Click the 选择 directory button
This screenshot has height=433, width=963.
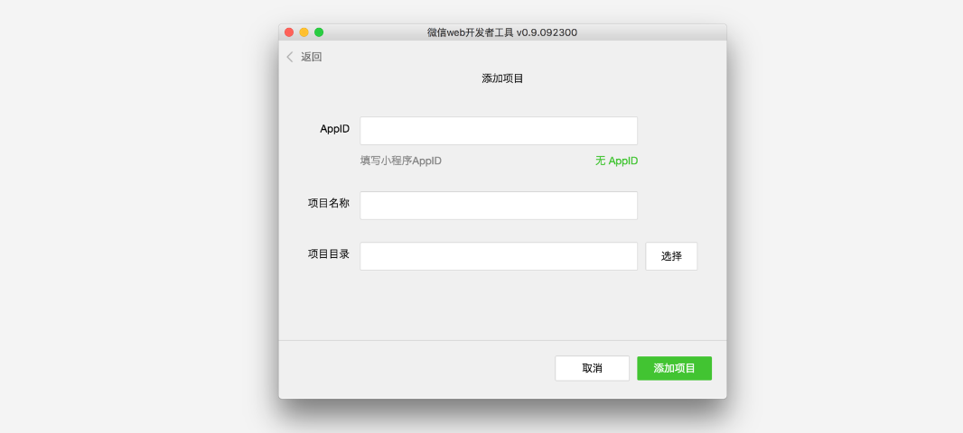point(671,256)
